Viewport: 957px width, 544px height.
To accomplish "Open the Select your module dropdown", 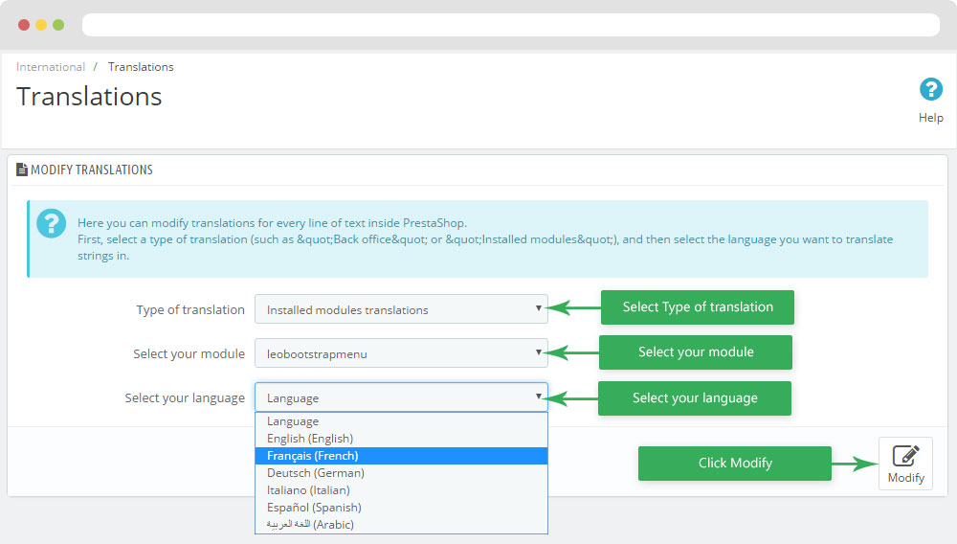I will pos(401,353).
